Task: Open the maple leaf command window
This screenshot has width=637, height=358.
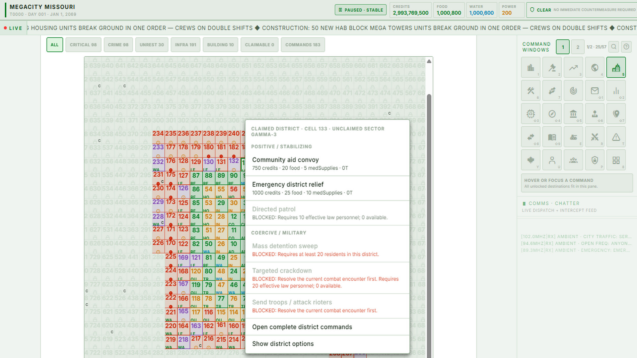Action: point(531,160)
